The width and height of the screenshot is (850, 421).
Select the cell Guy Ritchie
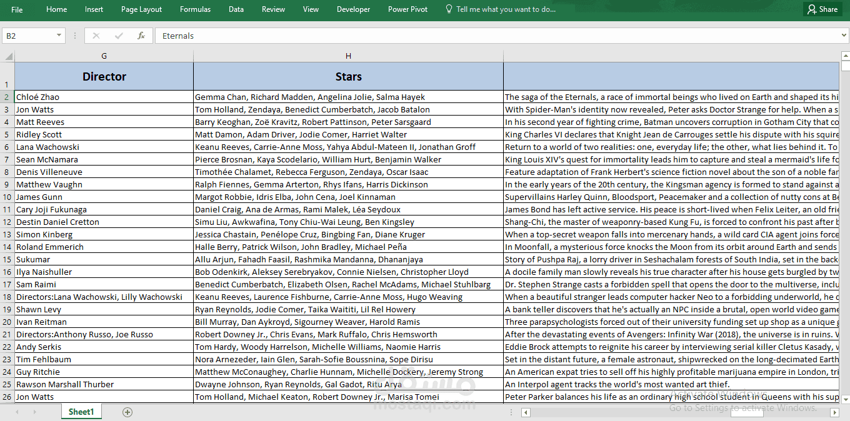[104, 372]
